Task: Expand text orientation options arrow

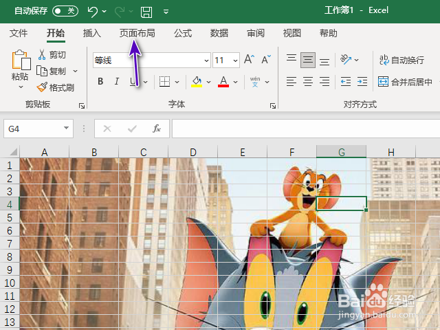Action: 356,60
